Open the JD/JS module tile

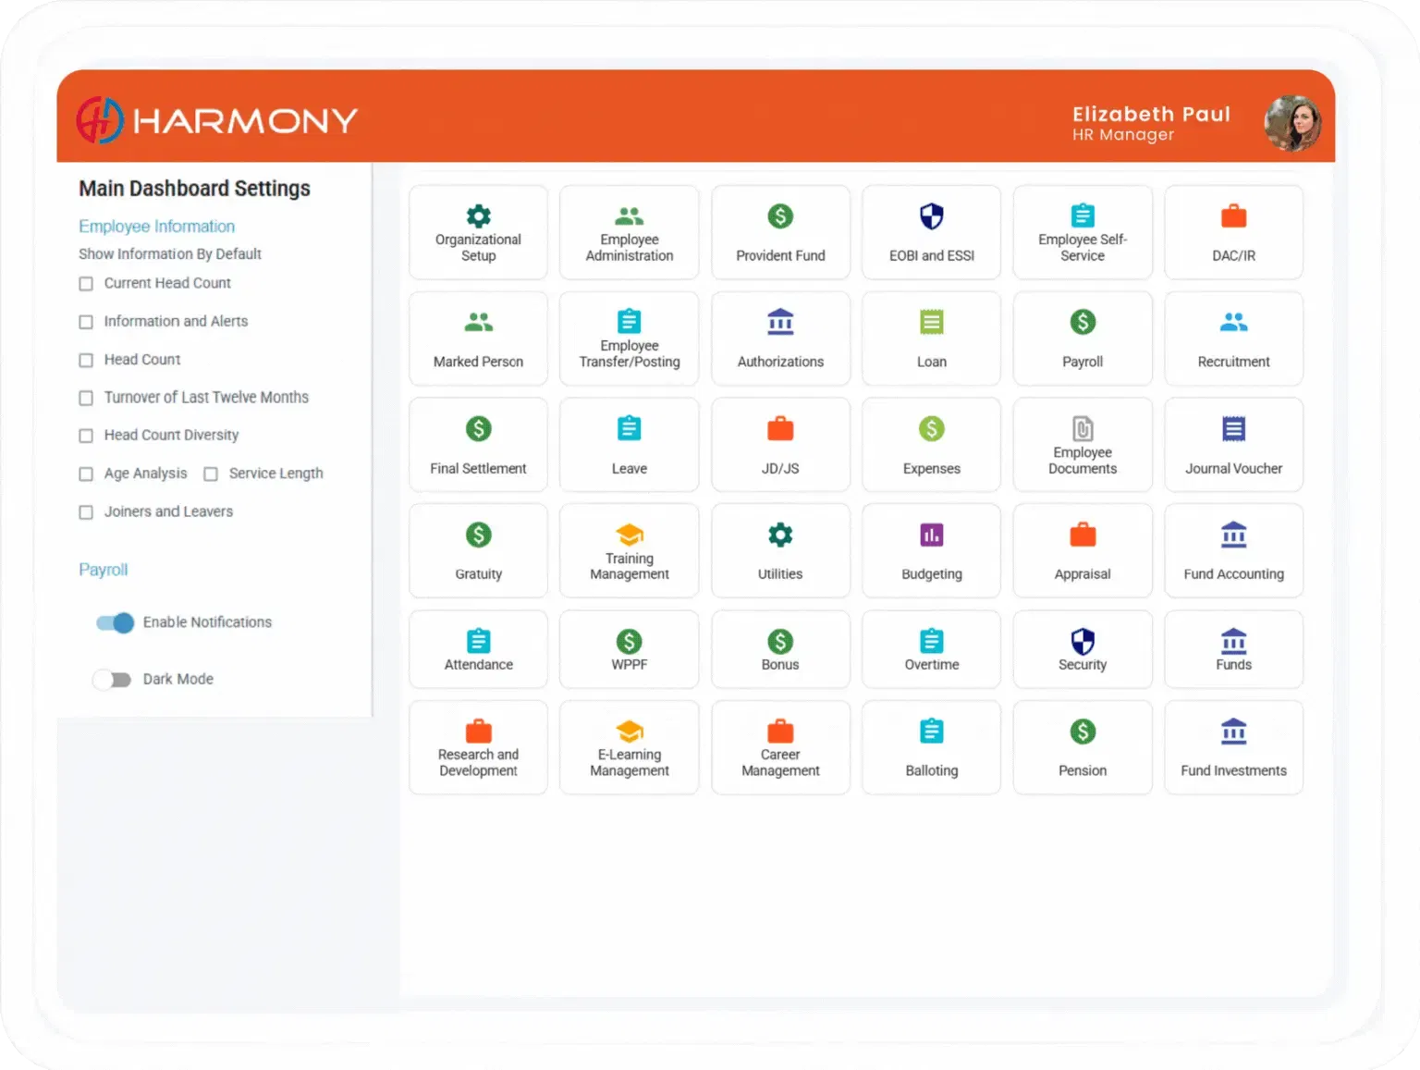780,445
